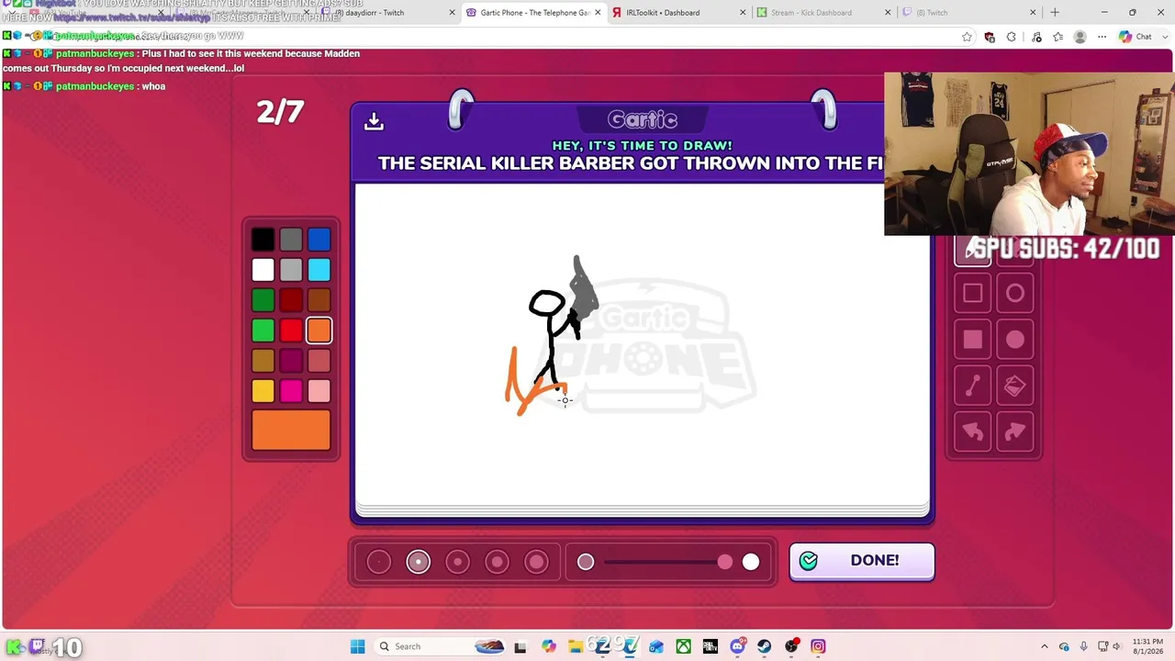
Task: Open OBS Studio from the taskbar
Action: click(791, 646)
